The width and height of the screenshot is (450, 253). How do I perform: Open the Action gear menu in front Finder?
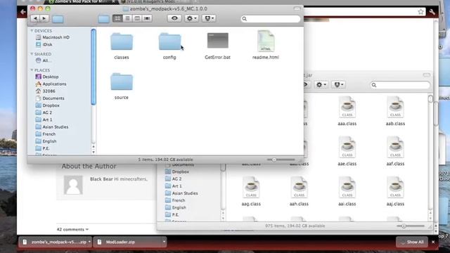tap(191, 18)
